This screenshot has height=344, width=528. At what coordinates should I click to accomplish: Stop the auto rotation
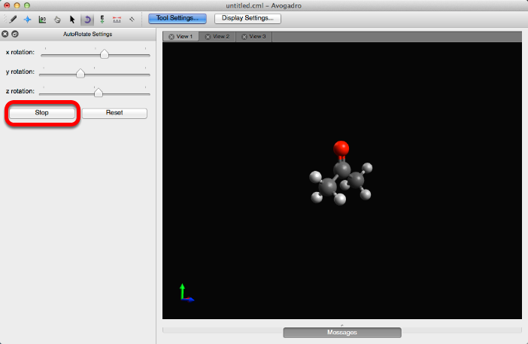[42, 113]
